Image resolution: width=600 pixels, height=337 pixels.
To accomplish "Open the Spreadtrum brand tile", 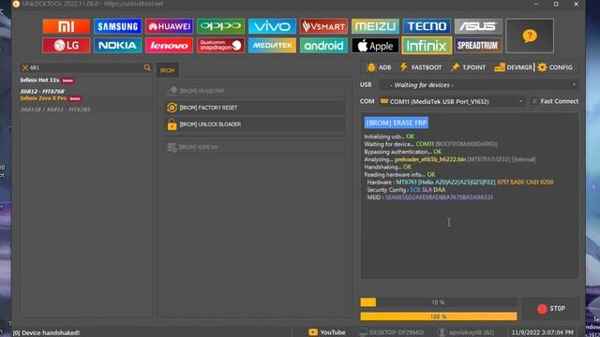I will 478,46.
